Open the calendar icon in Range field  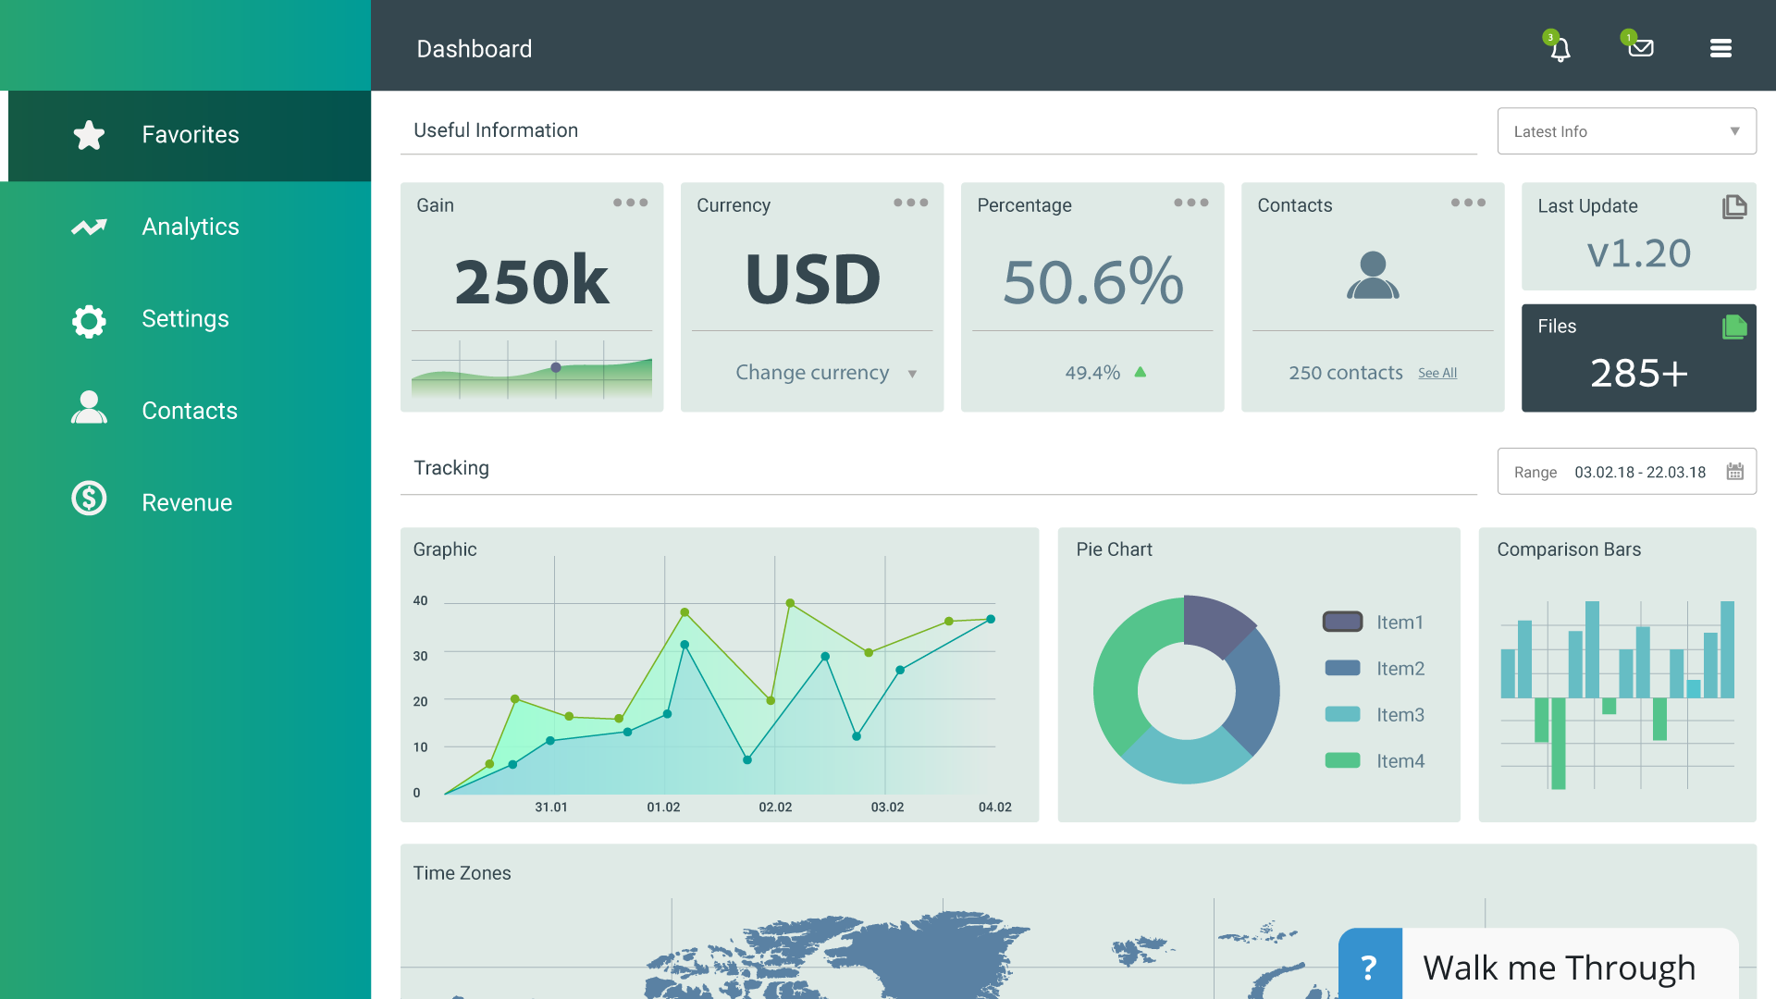(x=1734, y=472)
